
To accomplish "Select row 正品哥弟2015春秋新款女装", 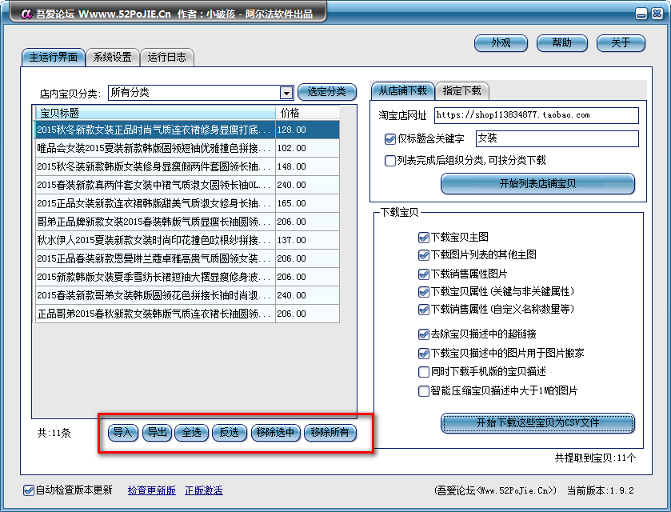I will [187, 314].
